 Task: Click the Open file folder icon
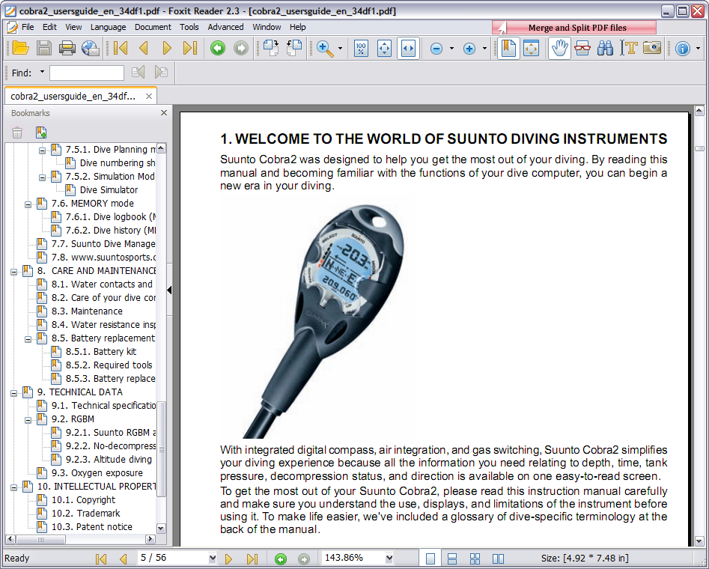tap(20, 49)
